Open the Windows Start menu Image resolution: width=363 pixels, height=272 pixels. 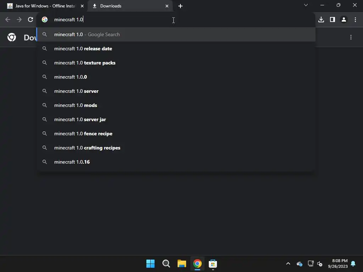coord(150,263)
